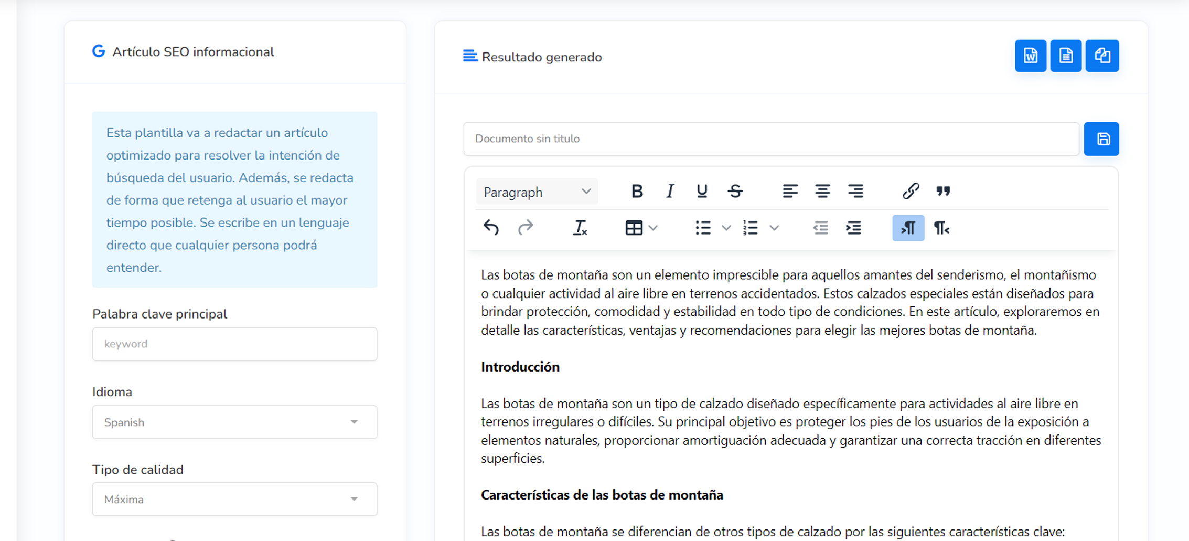This screenshot has width=1189, height=541.
Task: Click the Artículo SEO informacional title
Action: 193,52
